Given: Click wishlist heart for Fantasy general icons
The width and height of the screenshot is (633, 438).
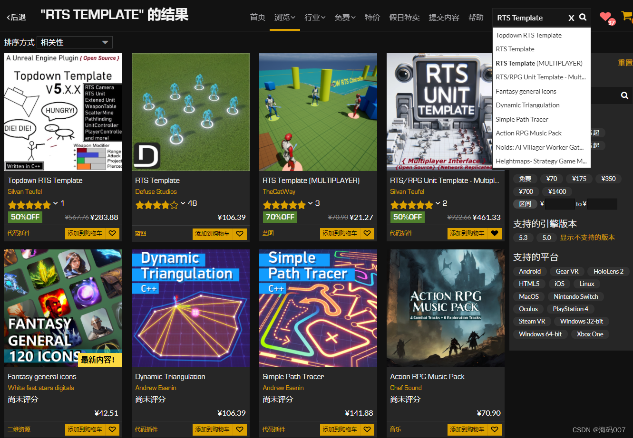Looking at the screenshot, I should click(112, 429).
